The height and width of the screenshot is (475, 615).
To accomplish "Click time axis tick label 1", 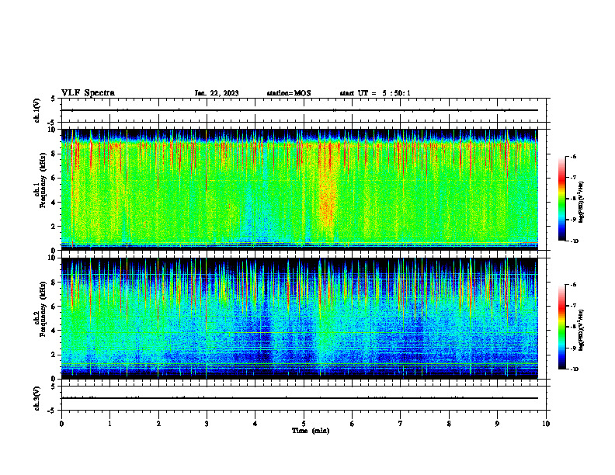I will [109, 424].
